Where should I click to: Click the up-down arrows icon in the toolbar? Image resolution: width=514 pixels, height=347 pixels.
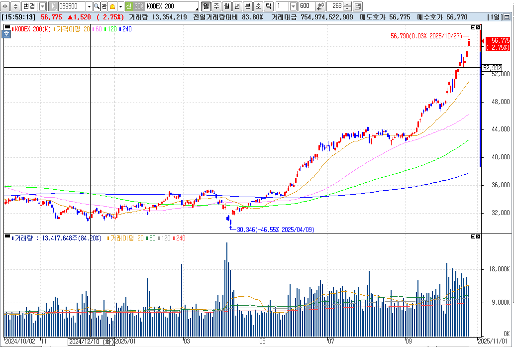(x=15, y=6)
